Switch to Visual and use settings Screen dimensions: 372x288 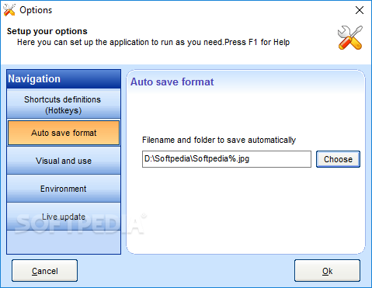click(64, 161)
